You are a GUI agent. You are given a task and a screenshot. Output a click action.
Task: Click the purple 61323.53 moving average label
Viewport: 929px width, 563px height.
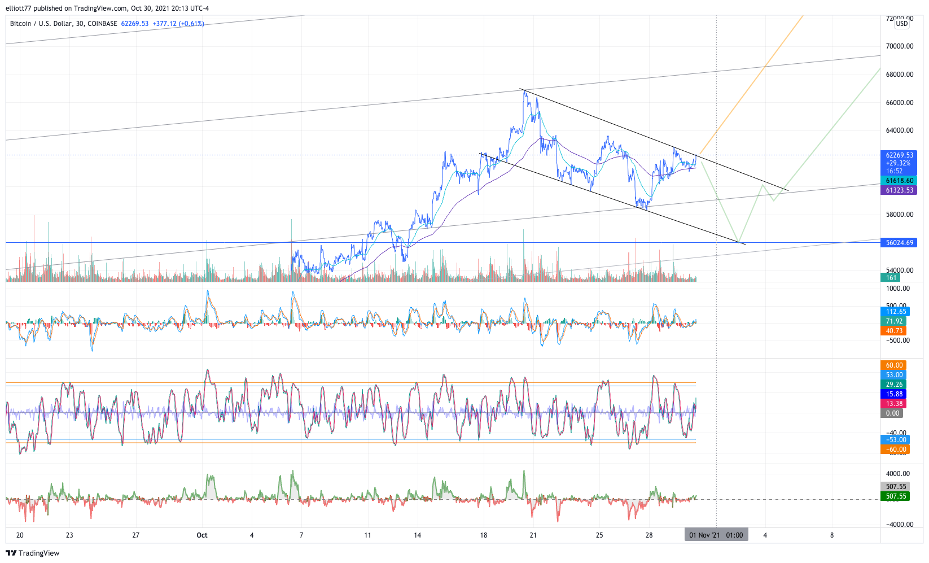[x=899, y=190]
